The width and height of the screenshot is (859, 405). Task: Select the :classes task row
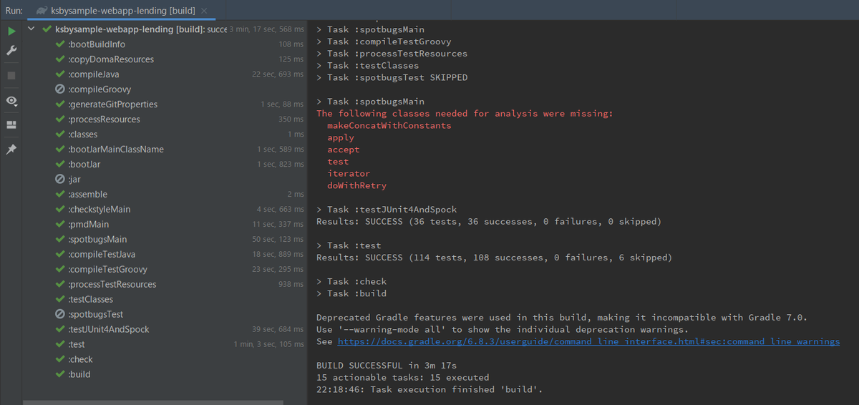pyautogui.click(x=165, y=135)
